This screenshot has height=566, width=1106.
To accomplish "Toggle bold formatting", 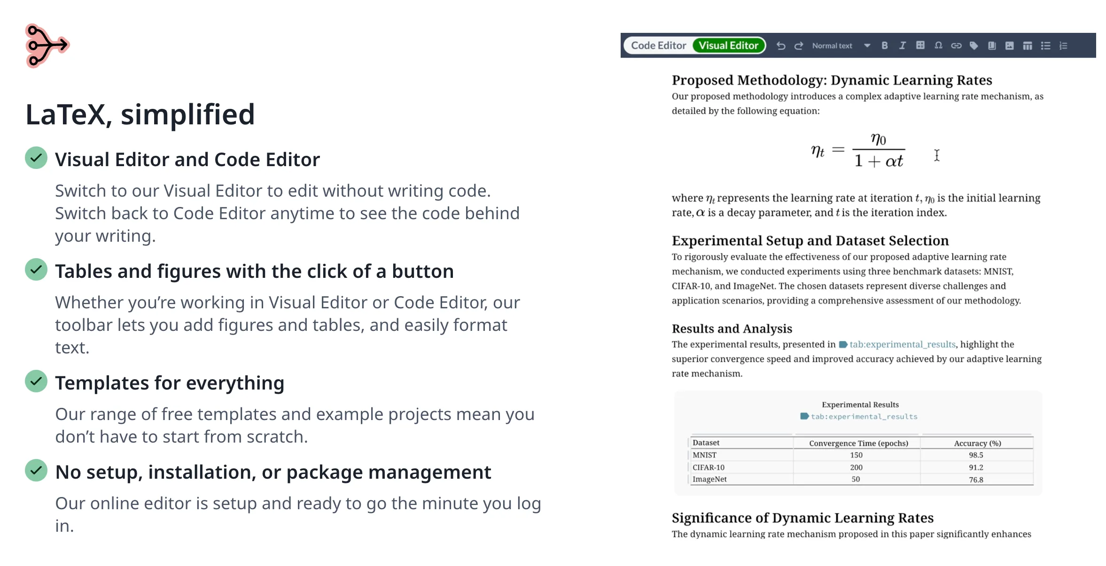I will click(885, 45).
